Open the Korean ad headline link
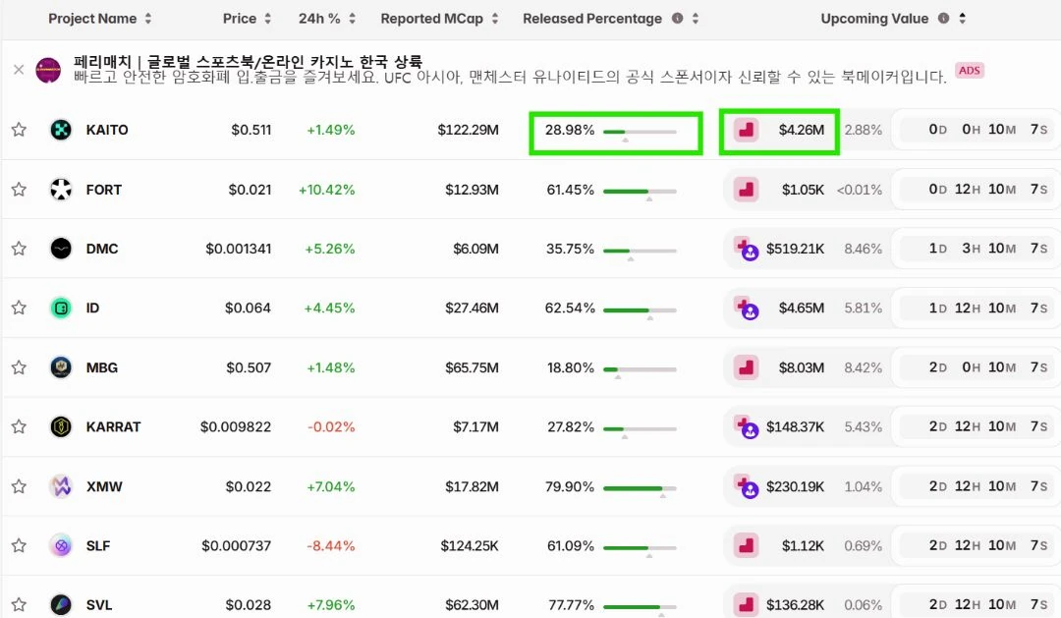Viewport: 1061px width, 618px height. click(x=248, y=61)
